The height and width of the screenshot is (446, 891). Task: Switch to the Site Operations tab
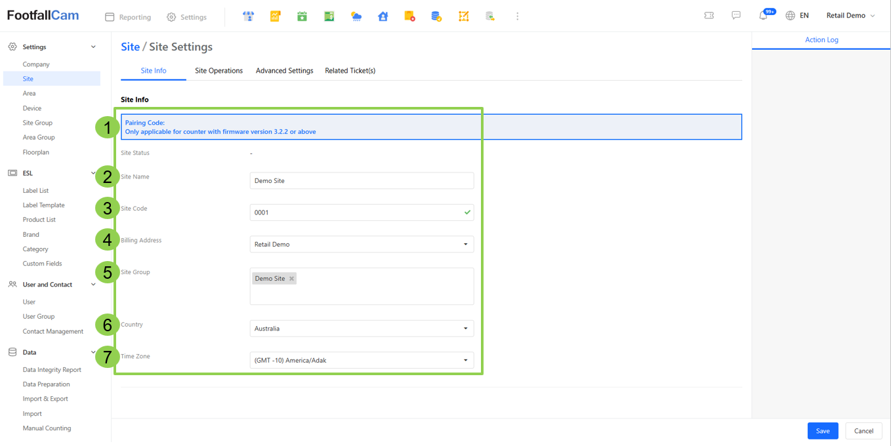click(x=218, y=71)
